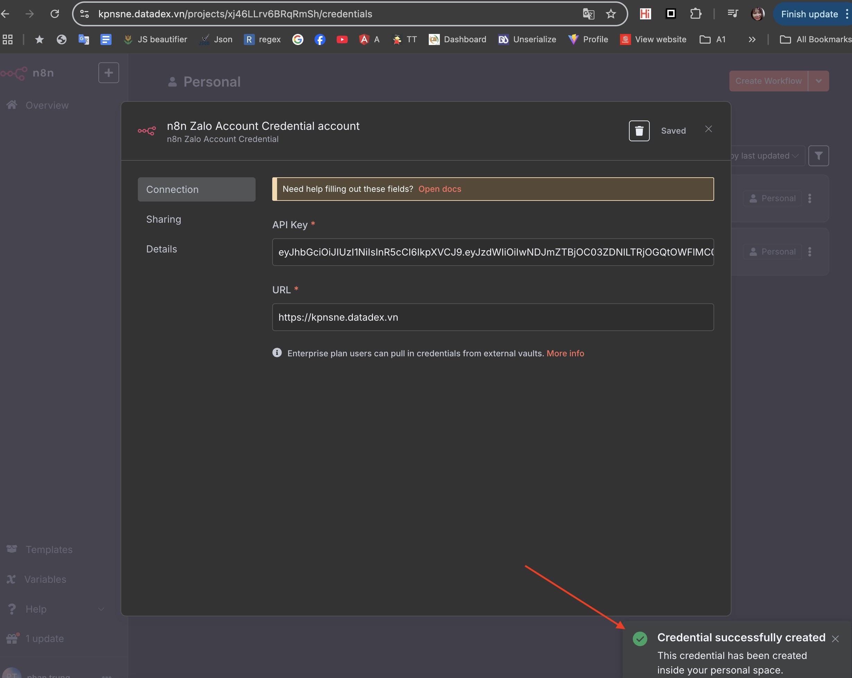
Task: Delete credential with the trash icon
Action: (639, 131)
